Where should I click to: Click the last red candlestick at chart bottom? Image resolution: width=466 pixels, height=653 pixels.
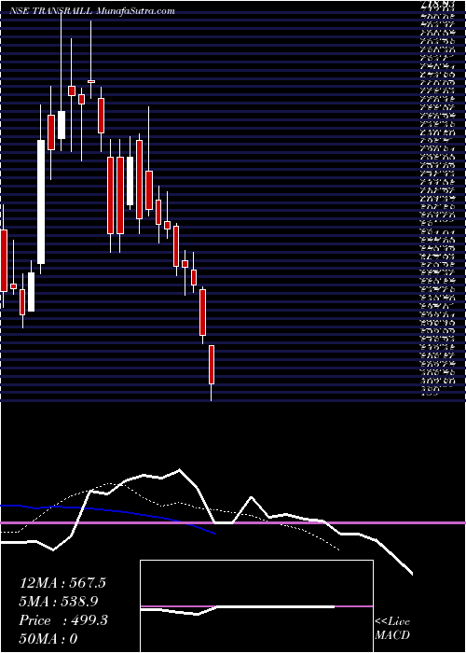pyautogui.click(x=212, y=365)
